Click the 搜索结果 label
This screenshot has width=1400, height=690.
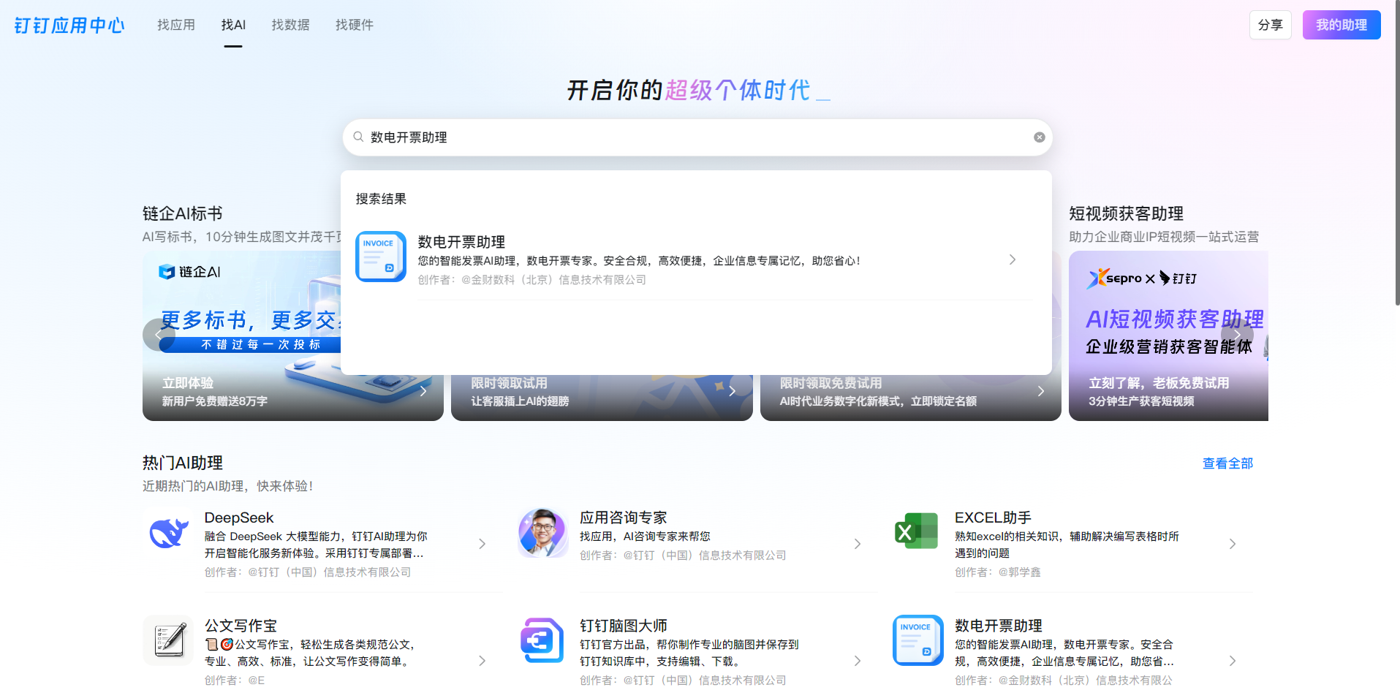pos(381,199)
